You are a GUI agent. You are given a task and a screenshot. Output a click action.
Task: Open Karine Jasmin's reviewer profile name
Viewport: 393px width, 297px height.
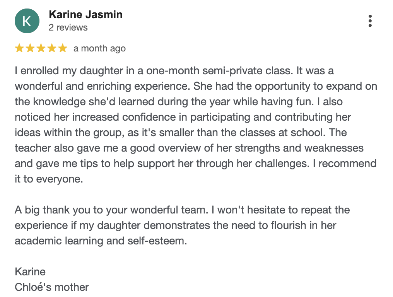coord(86,15)
